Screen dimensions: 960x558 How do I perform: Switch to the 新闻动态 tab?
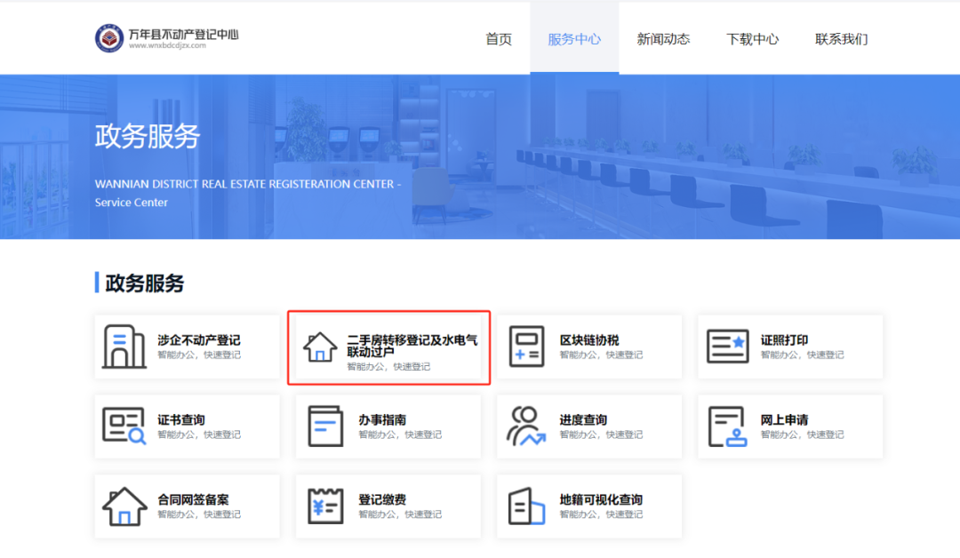coord(663,38)
